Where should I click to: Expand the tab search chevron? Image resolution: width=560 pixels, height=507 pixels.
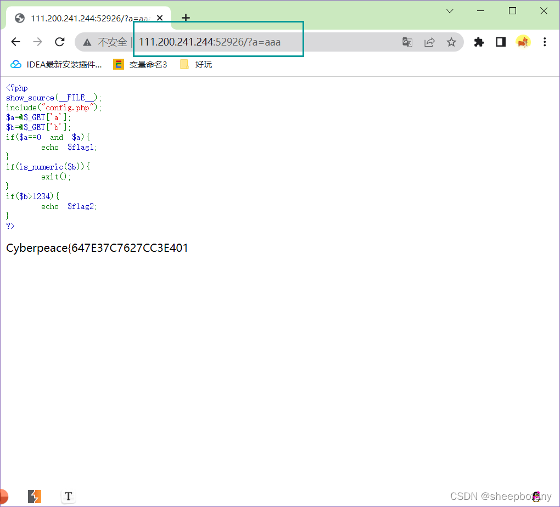coord(450,11)
